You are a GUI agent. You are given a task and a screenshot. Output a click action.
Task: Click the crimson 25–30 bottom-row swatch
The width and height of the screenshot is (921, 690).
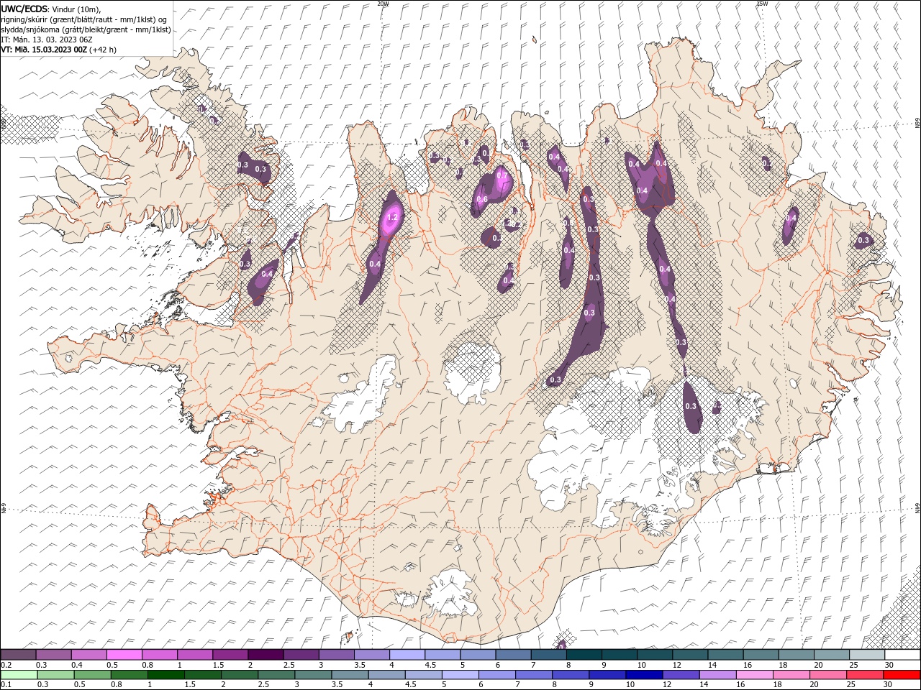[x=864, y=675]
